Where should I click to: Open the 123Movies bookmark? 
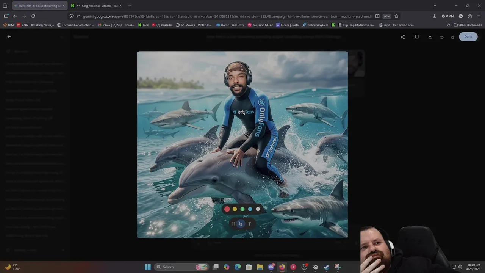click(194, 25)
